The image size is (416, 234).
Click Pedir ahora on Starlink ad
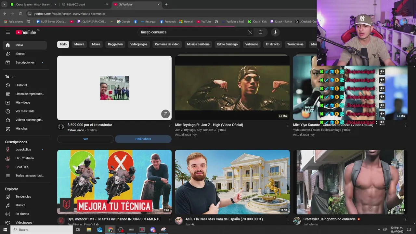(143, 139)
